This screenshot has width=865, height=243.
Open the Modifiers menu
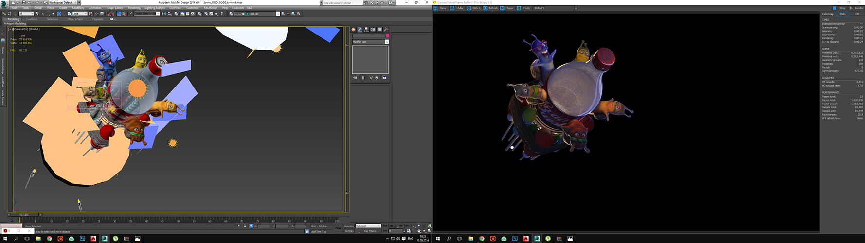(78, 8)
